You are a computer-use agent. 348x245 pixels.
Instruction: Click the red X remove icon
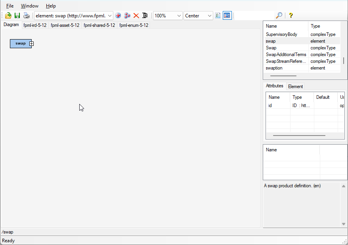(x=136, y=15)
